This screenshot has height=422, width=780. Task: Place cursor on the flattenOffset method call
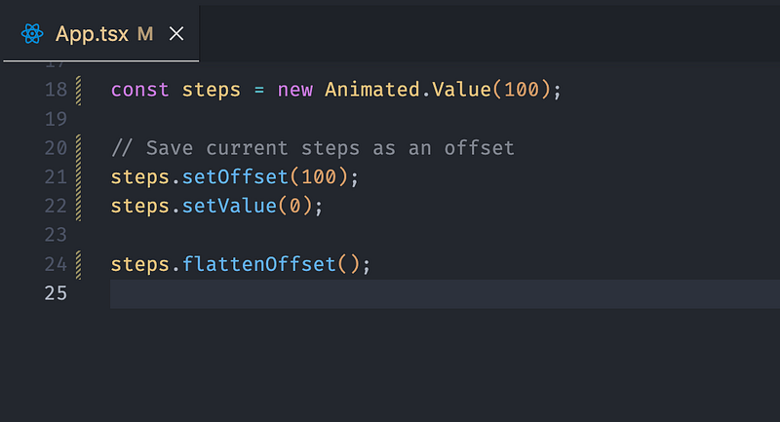[x=258, y=264]
